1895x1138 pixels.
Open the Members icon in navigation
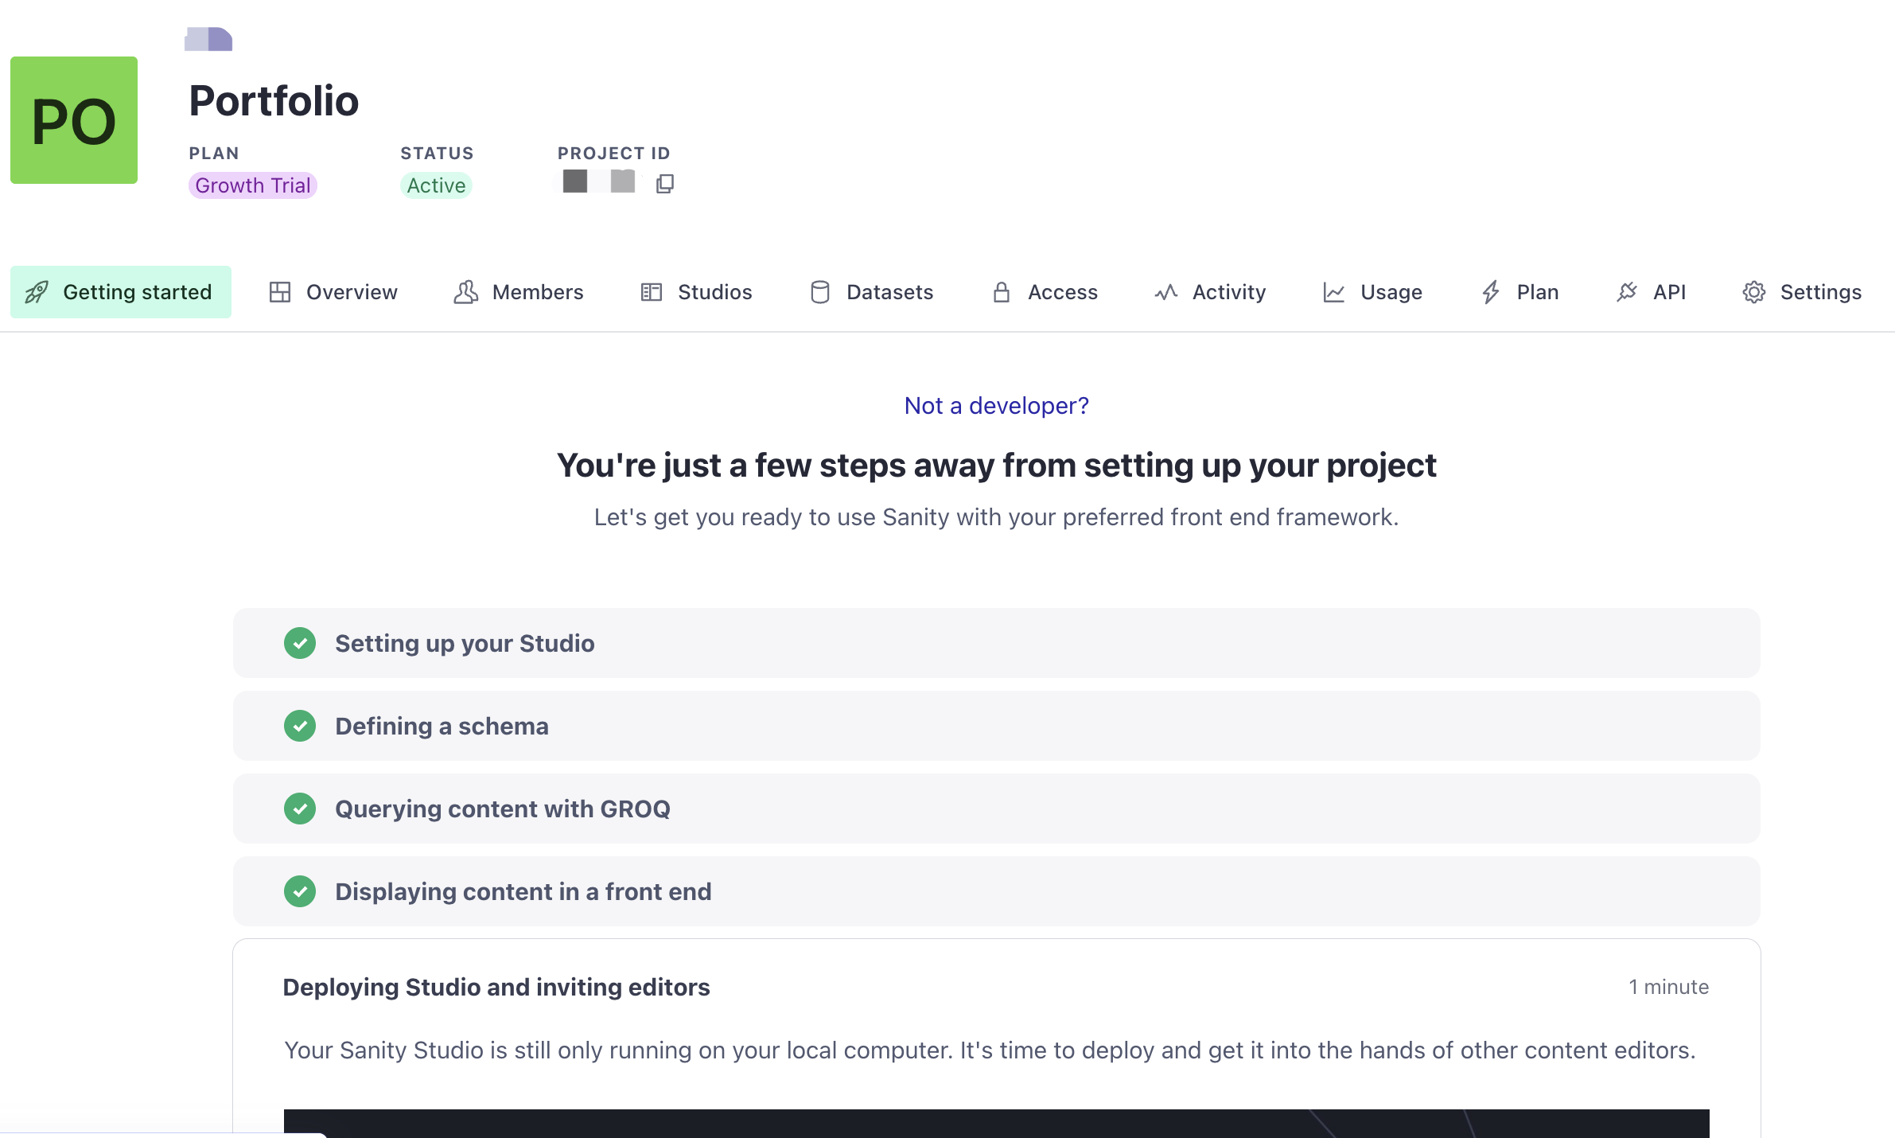click(x=465, y=292)
